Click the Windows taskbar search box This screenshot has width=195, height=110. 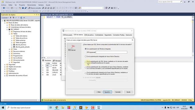tap(27, 108)
